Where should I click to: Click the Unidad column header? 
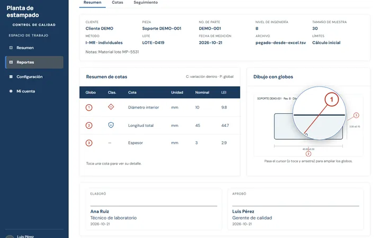(x=177, y=93)
